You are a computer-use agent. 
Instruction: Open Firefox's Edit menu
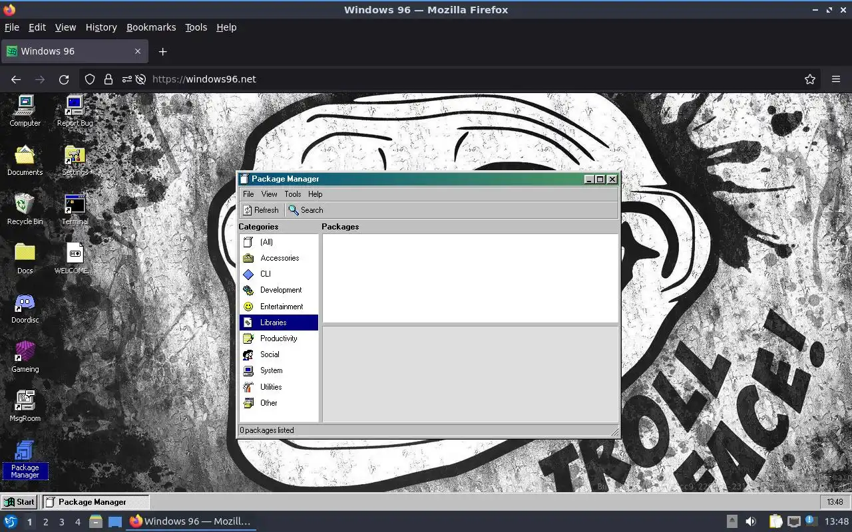[x=37, y=27]
